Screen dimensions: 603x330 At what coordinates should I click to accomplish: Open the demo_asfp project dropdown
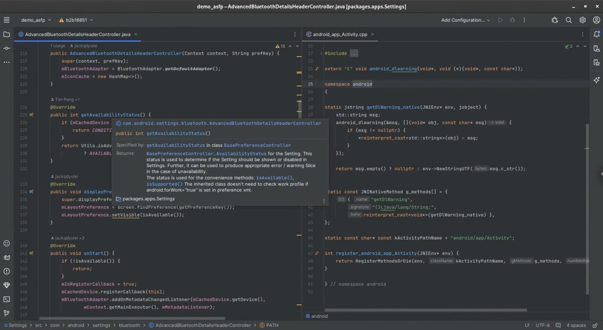(36, 20)
